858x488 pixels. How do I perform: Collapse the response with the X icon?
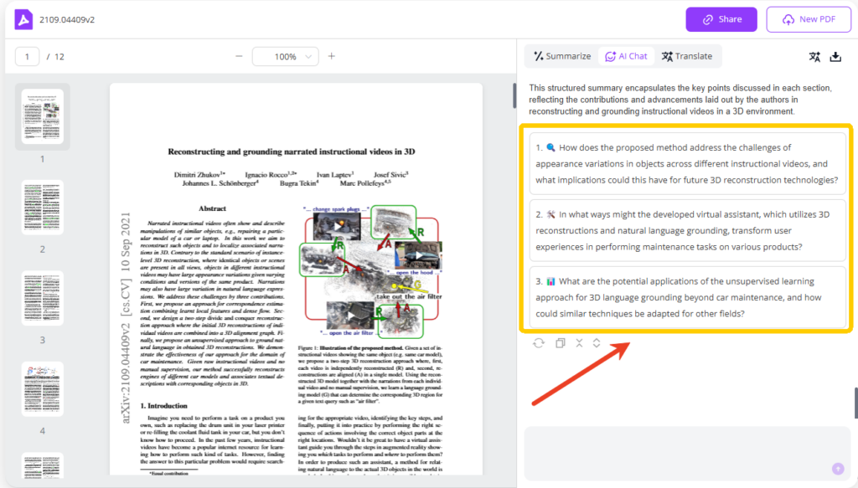580,342
